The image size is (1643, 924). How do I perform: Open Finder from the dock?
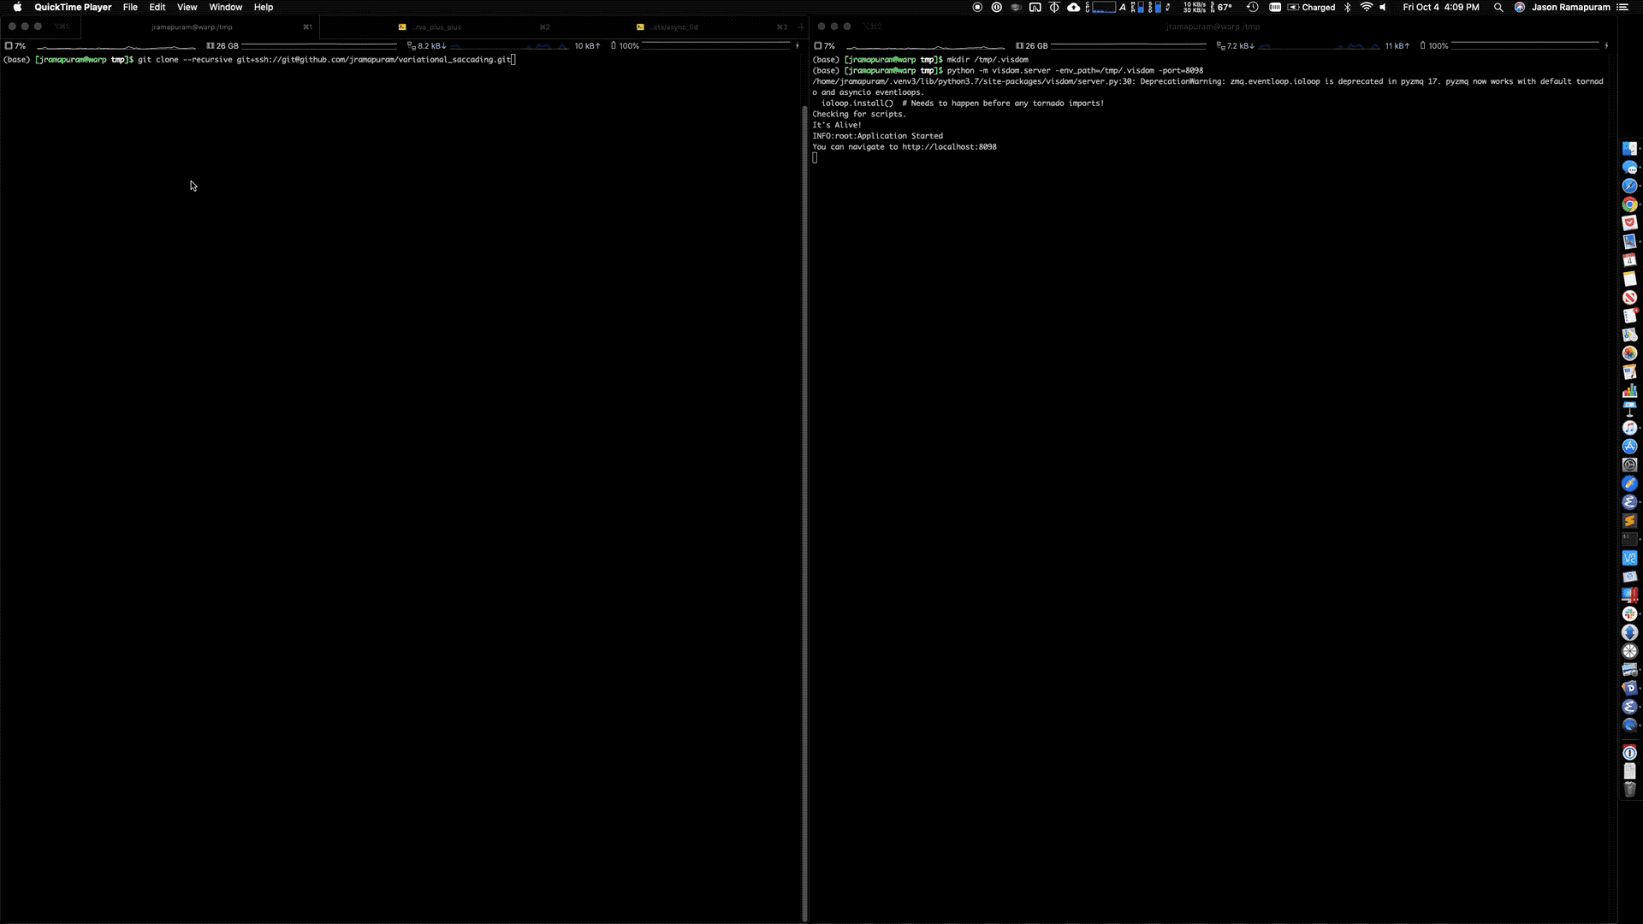(1629, 149)
